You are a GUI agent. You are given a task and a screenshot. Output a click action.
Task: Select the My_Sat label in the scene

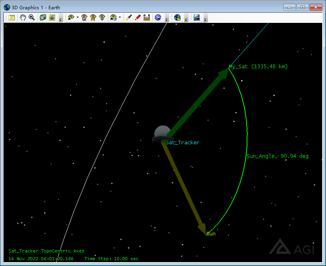(x=238, y=67)
